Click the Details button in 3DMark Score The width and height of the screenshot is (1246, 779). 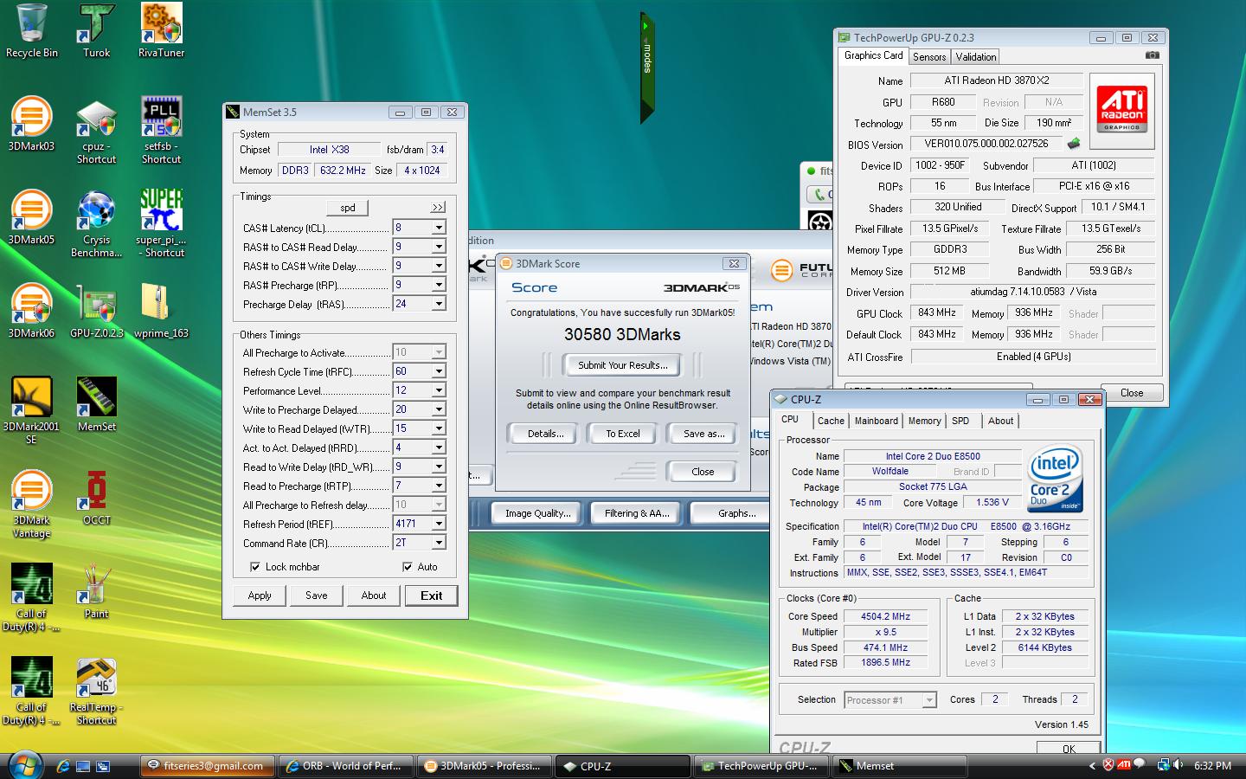click(545, 434)
